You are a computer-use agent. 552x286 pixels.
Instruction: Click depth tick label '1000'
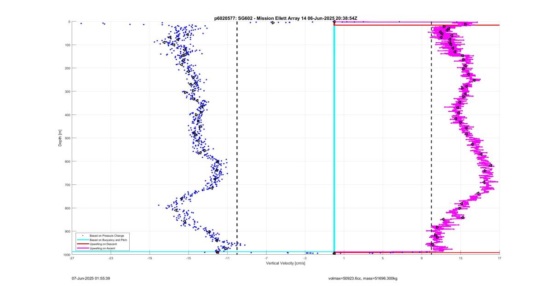[66, 254]
